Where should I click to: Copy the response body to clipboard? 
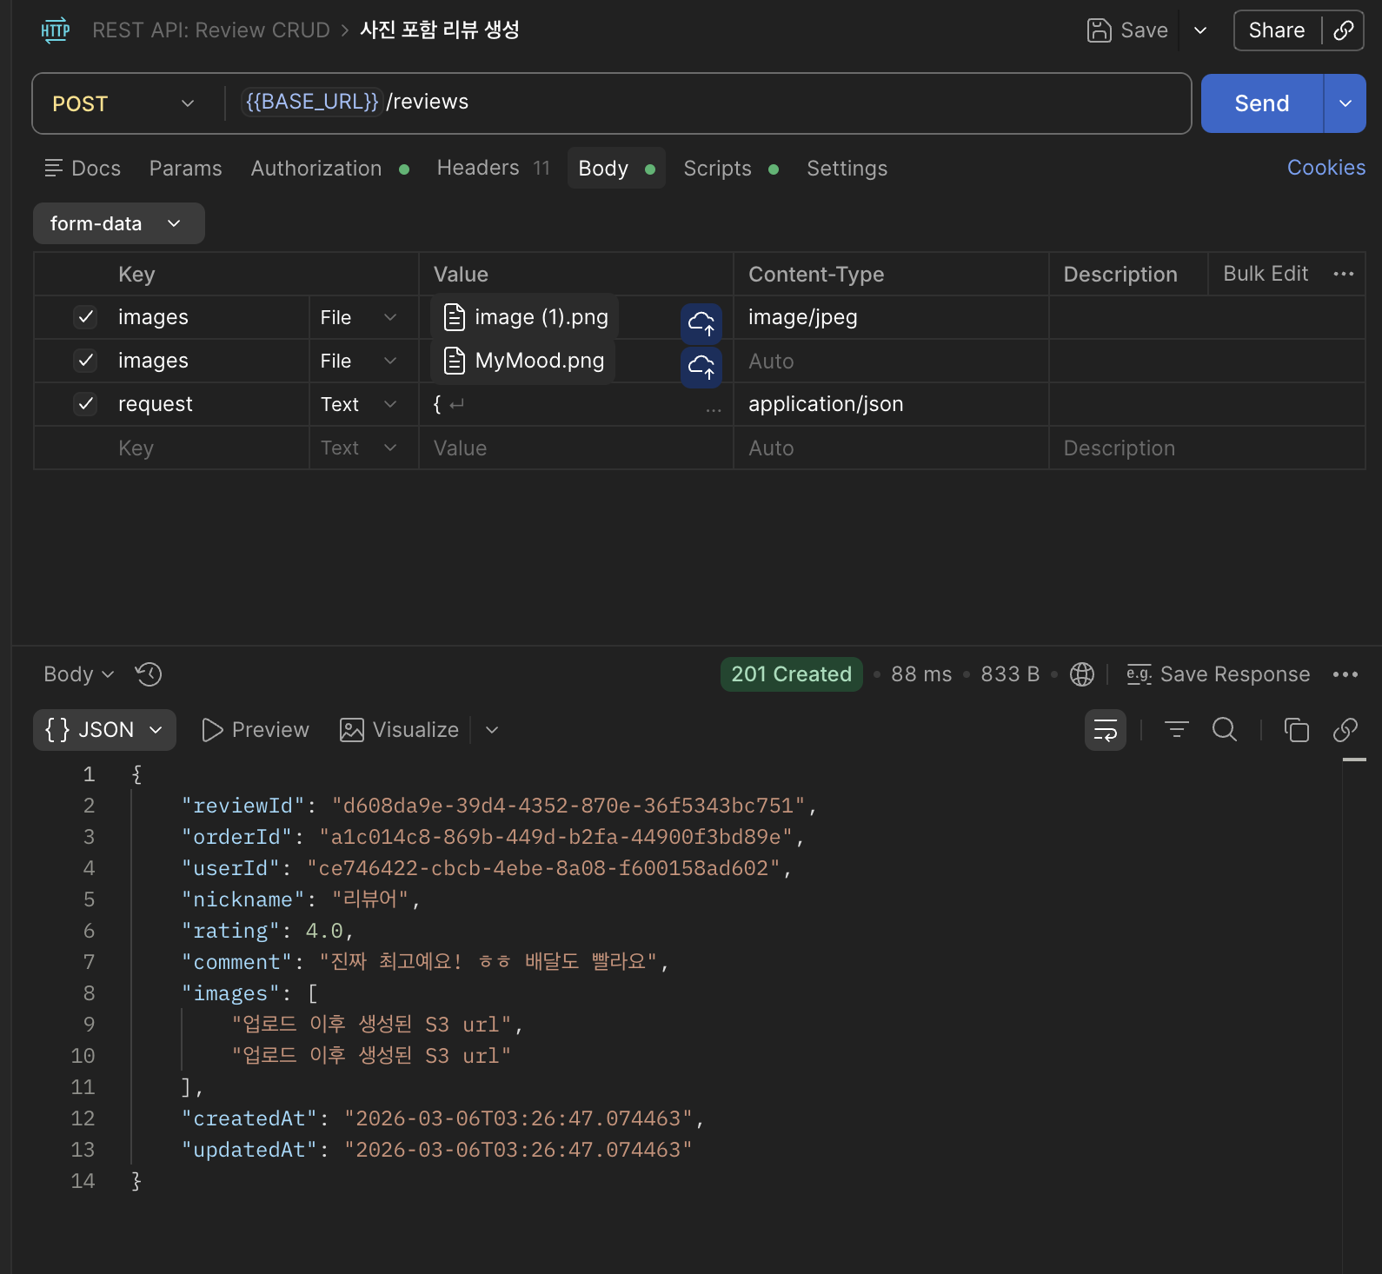coord(1297,730)
